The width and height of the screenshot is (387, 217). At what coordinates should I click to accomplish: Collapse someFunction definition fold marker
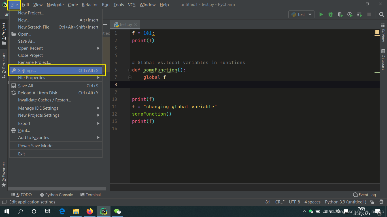[130, 70]
